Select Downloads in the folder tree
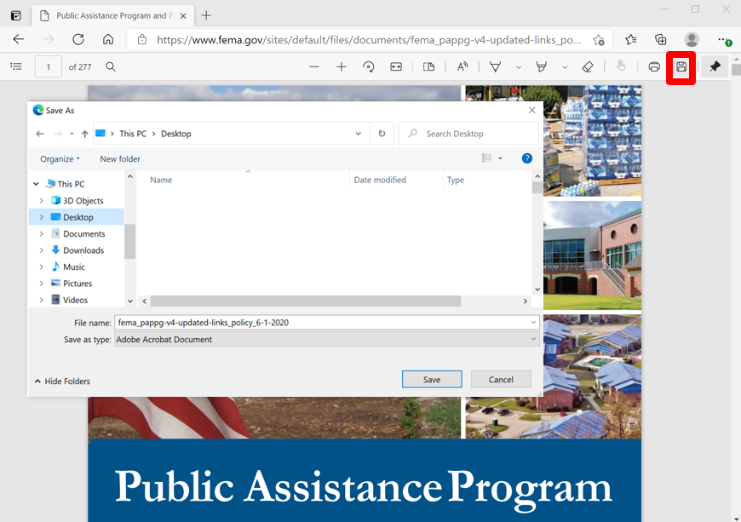This screenshot has height=522, width=741. click(83, 250)
